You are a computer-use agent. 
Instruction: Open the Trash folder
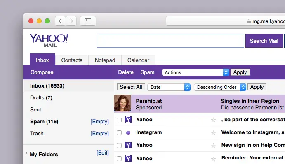[x=37, y=133]
